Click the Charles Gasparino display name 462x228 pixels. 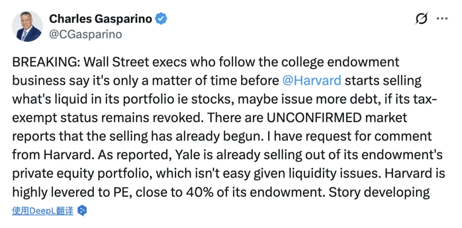pos(101,19)
